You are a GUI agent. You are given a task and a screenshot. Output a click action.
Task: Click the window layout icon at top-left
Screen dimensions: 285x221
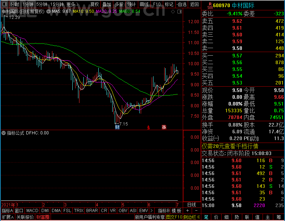pyautogui.click(x=5, y=4)
